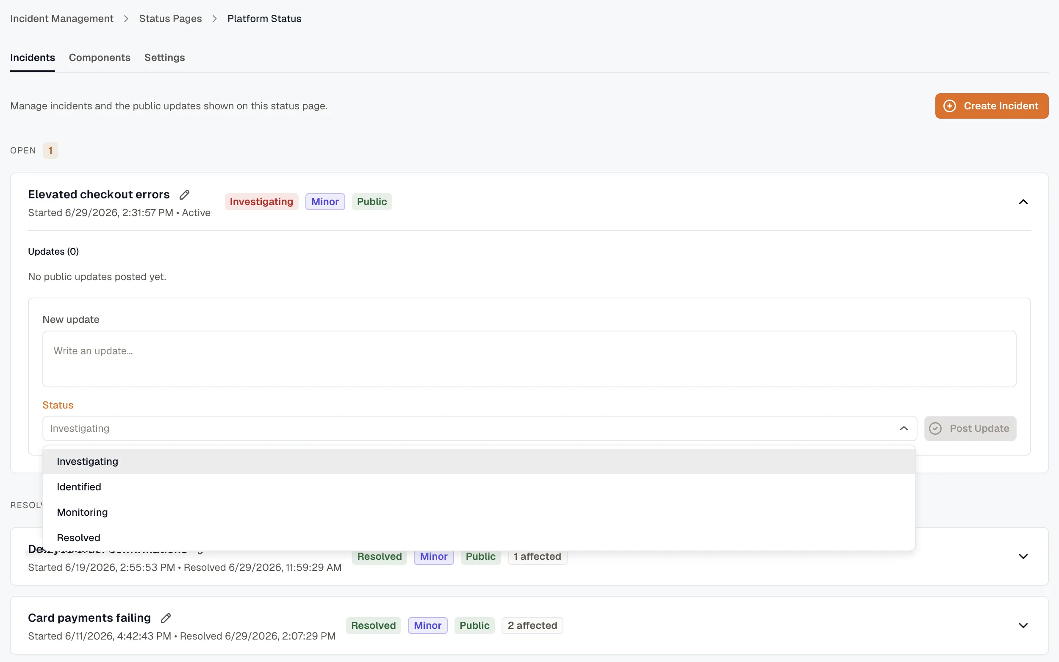The height and width of the screenshot is (662, 1059).
Task: Edit the Elevated checkout errors title pencil
Action: [x=184, y=195]
